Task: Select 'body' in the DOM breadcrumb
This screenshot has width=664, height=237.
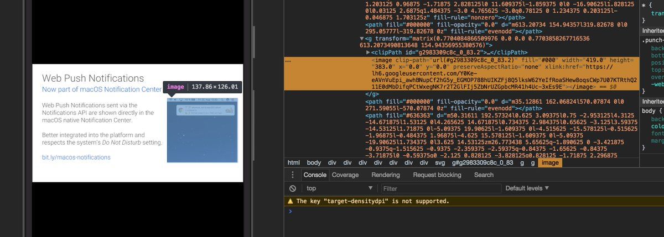Action: 314,163
